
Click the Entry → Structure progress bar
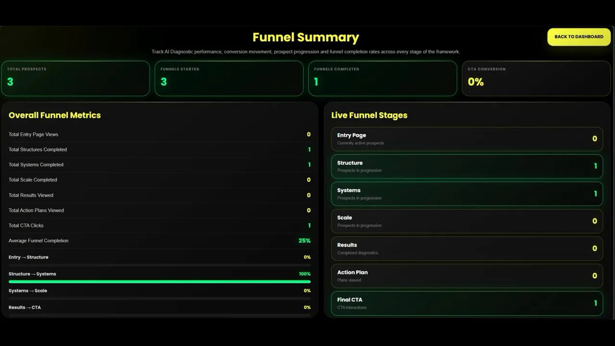tap(160, 265)
